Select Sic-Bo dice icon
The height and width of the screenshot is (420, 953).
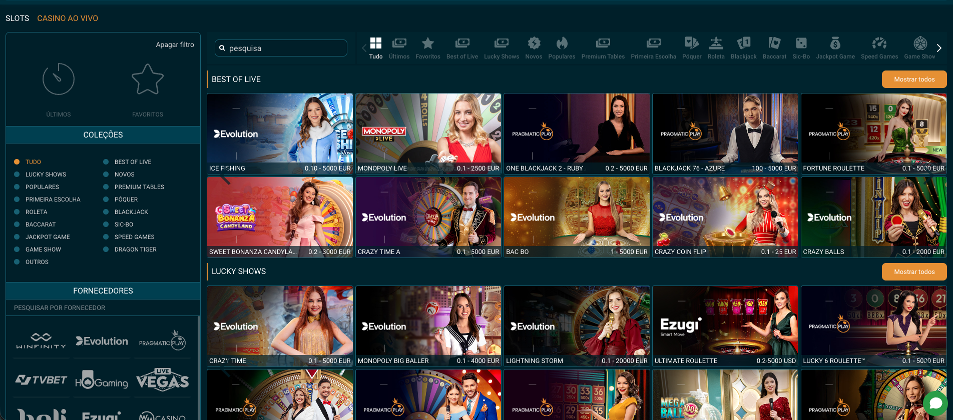[x=801, y=43]
